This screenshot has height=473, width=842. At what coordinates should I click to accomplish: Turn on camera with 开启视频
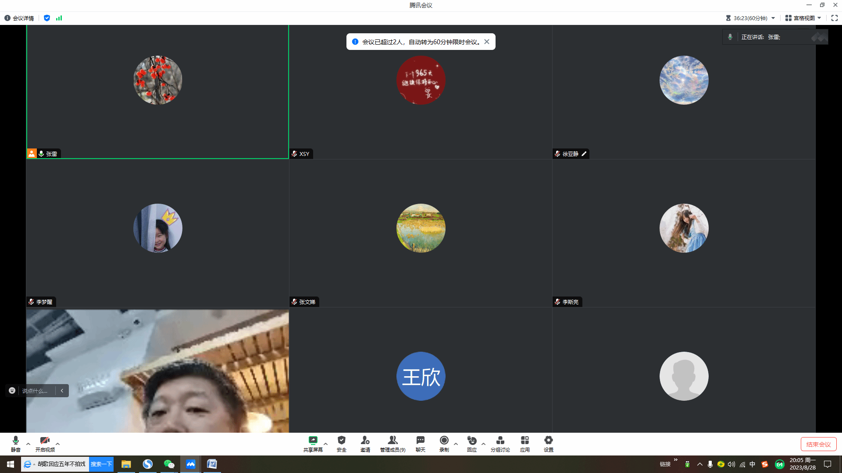point(45,441)
